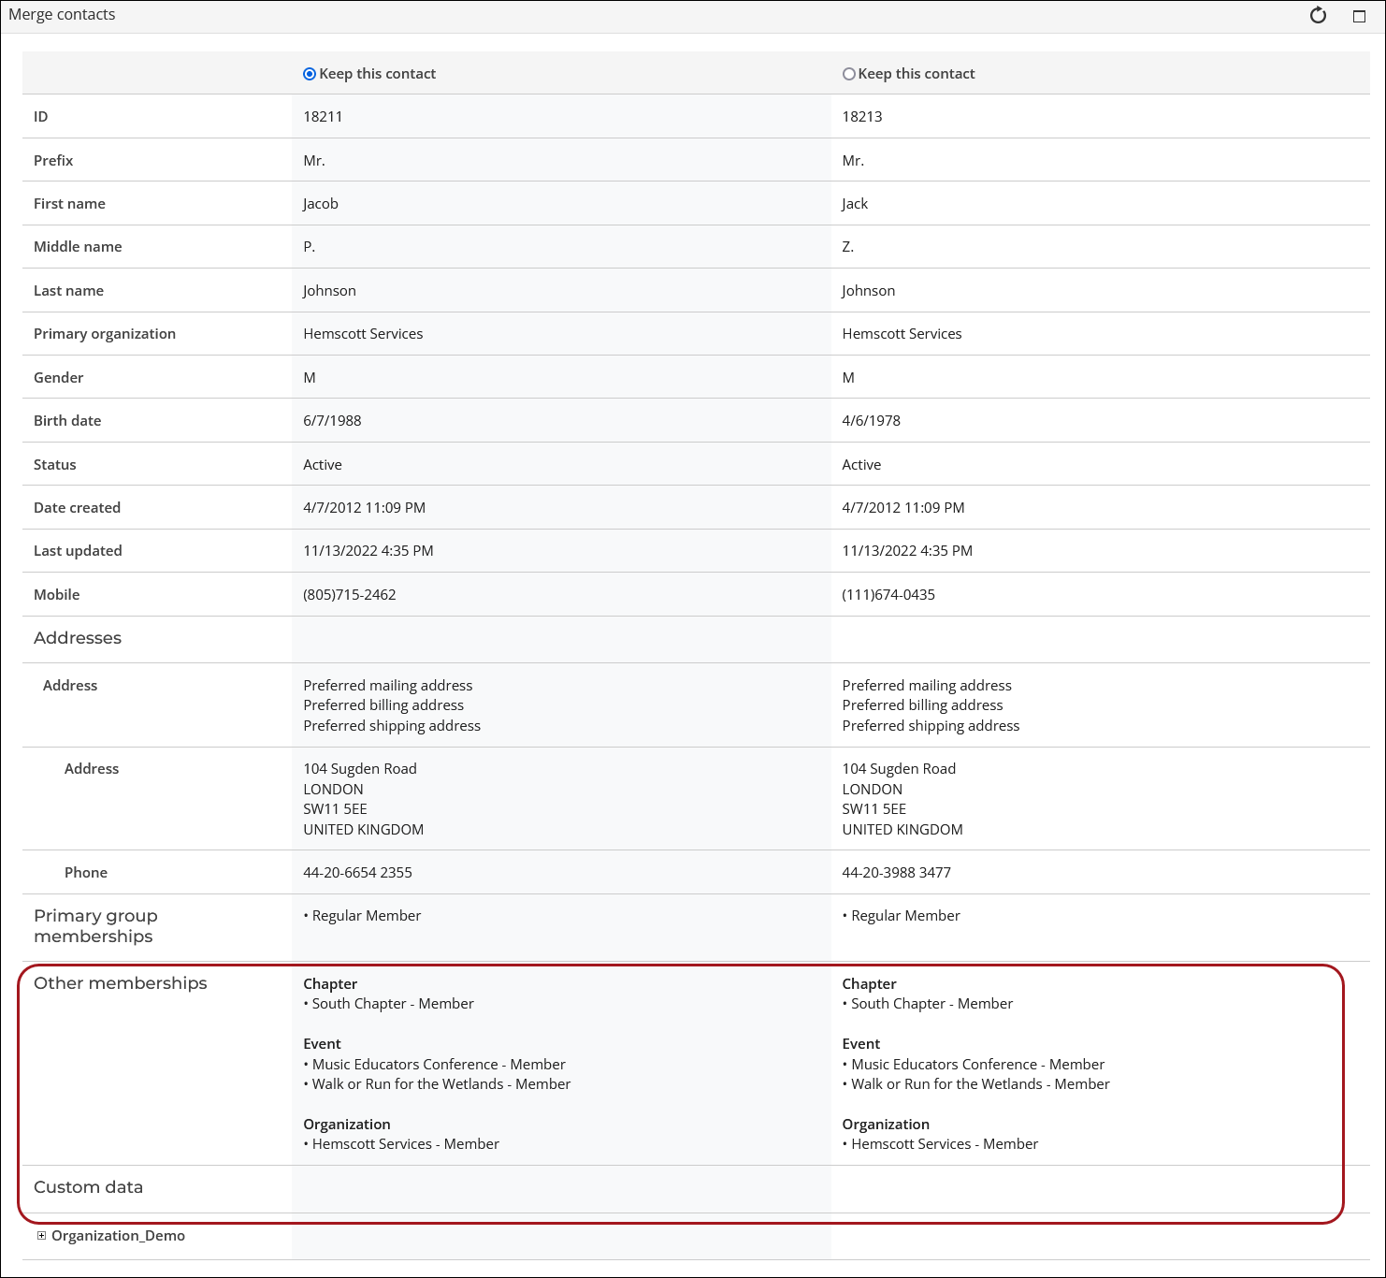Click the Phone row label
This screenshot has height=1278, width=1386.
pos(86,873)
